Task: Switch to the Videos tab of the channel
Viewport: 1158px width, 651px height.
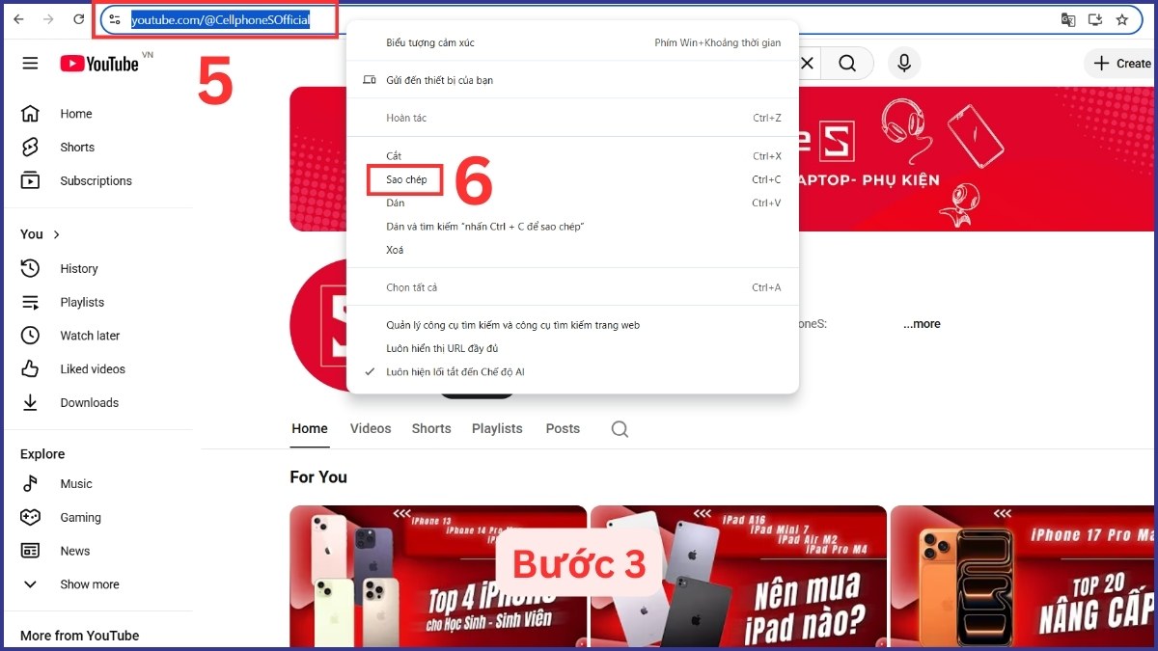Action: (x=371, y=428)
